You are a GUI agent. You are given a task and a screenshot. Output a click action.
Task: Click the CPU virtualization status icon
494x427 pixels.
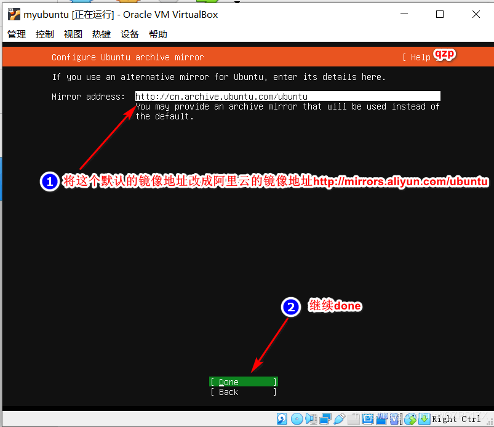click(395, 419)
